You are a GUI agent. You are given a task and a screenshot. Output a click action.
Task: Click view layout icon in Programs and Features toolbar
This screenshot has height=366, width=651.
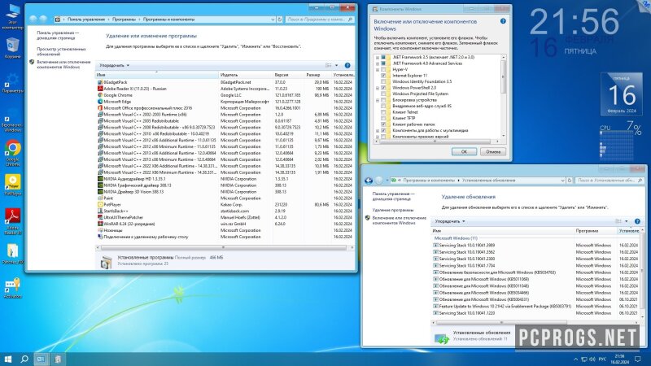click(329, 65)
